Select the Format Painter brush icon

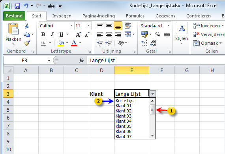pyautogui.click(x=27, y=43)
